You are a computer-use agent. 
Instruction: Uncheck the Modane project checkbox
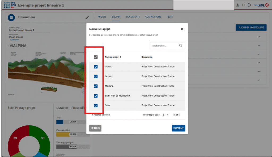96,86
